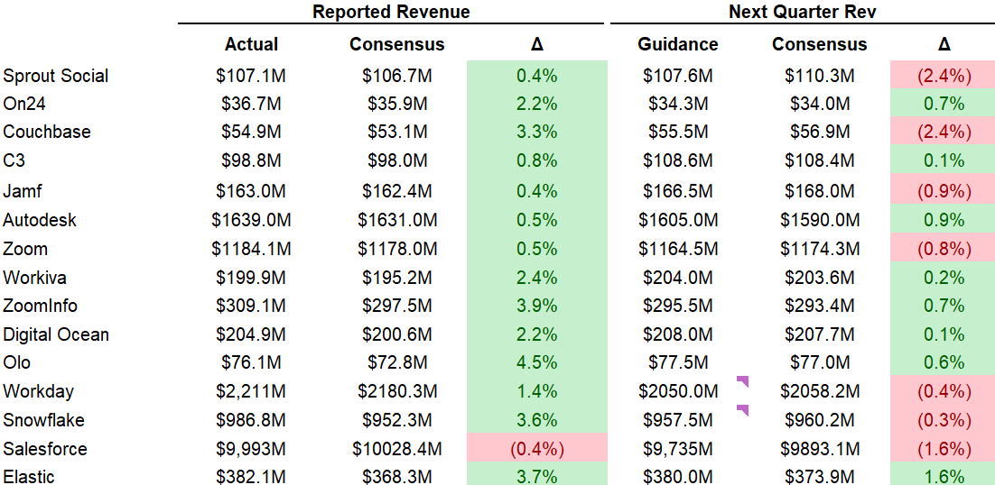Click ZoomInfo guidance $295.5M cell

[x=678, y=306]
